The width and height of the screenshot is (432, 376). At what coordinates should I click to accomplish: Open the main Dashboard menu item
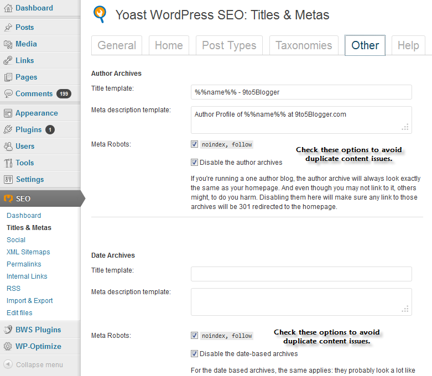coord(34,8)
